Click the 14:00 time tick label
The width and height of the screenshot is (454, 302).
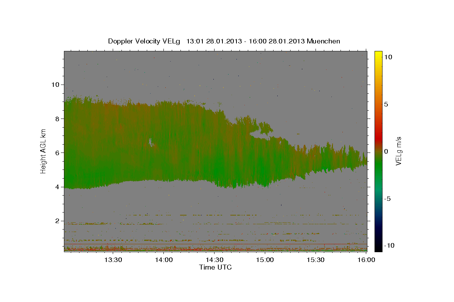(164, 260)
